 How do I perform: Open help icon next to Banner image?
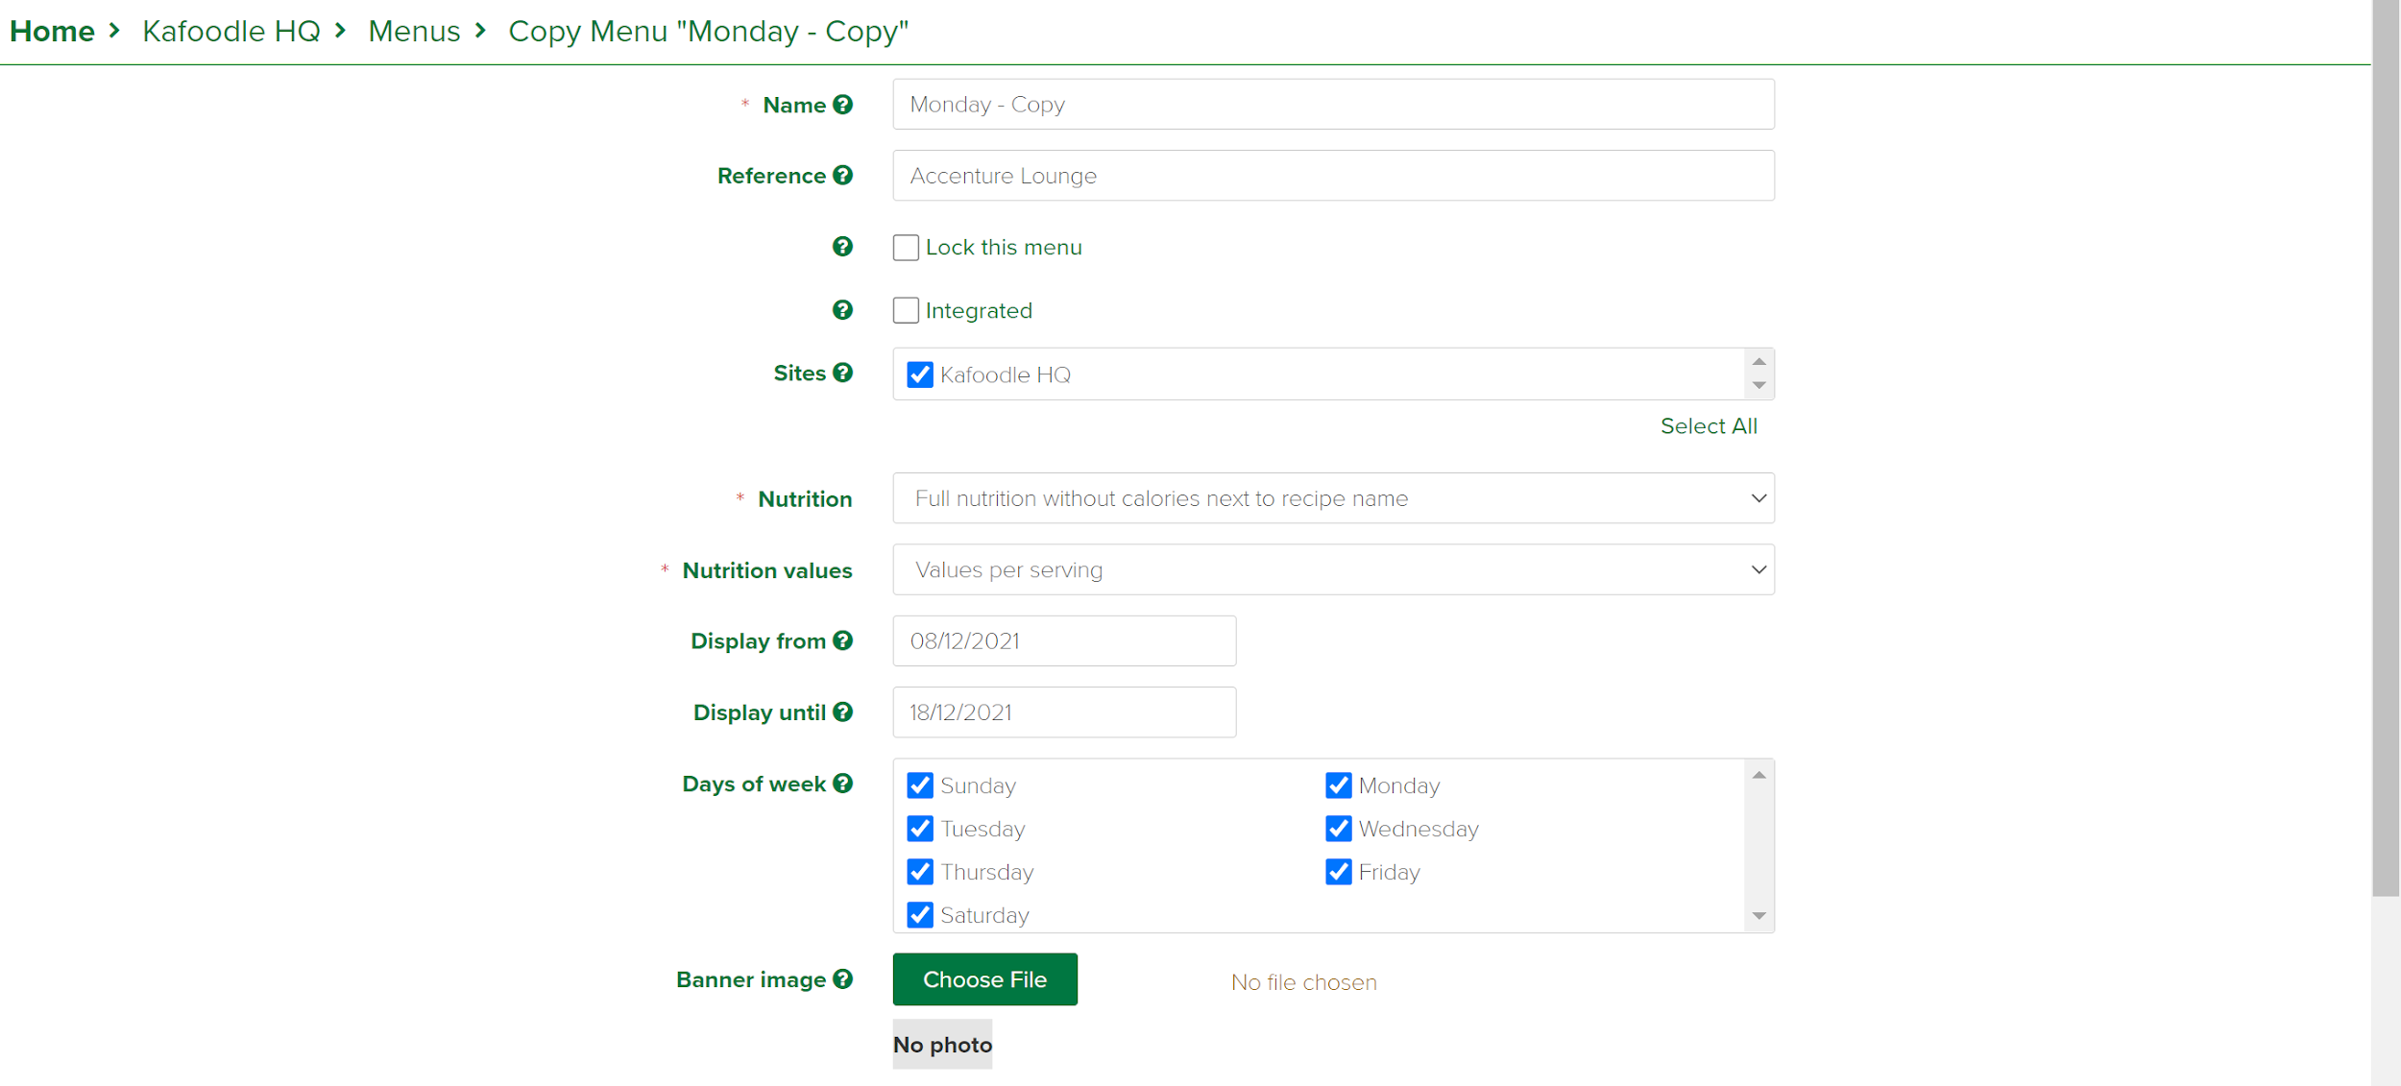point(842,979)
